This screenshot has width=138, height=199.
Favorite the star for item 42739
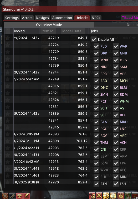(x=8, y=65)
